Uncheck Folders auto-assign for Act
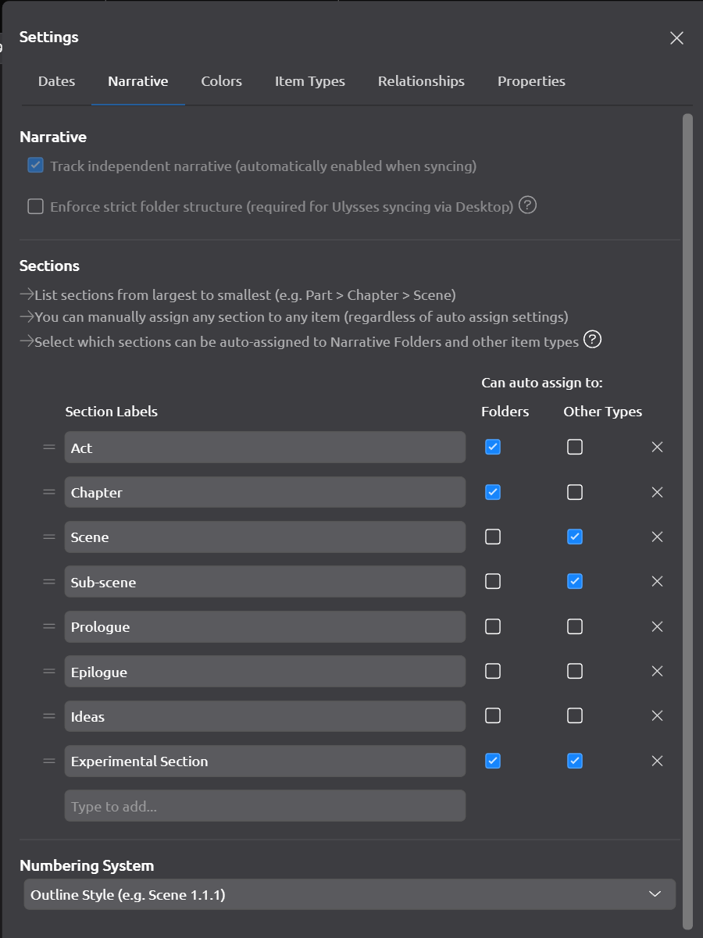 (493, 448)
